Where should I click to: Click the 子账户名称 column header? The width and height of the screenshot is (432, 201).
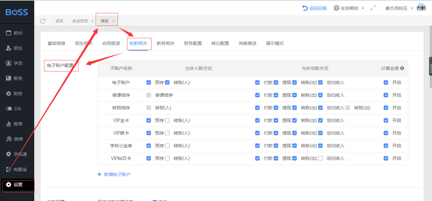(x=121, y=68)
